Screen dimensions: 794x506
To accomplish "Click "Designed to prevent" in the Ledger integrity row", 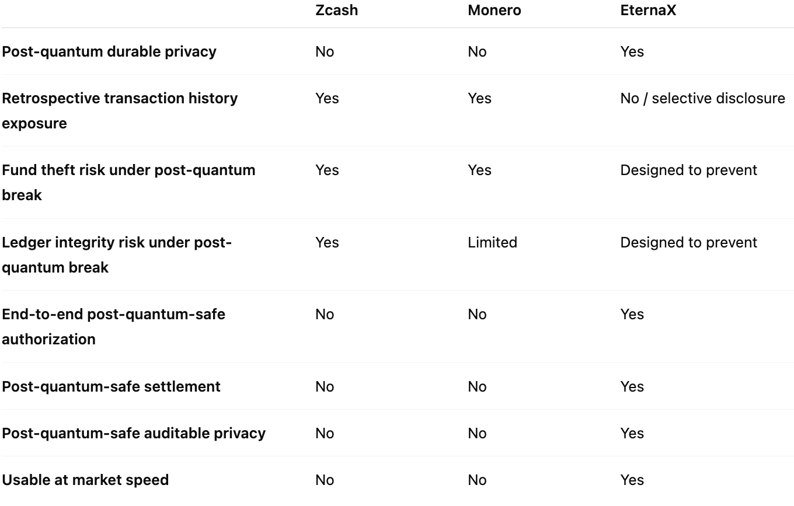I will tap(688, 242).
